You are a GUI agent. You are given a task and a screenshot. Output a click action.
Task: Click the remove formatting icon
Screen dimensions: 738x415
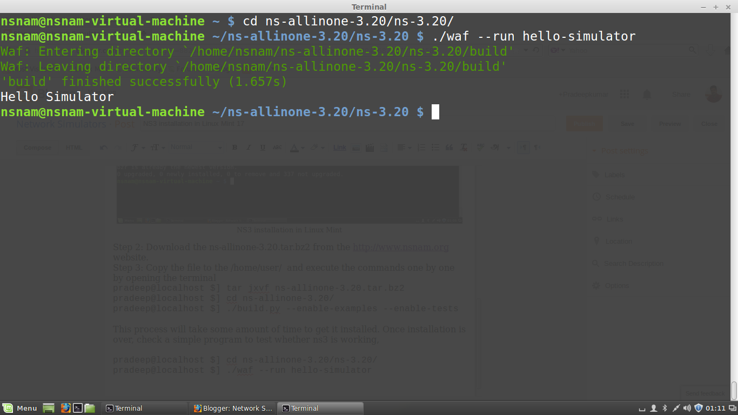(464, 147)
